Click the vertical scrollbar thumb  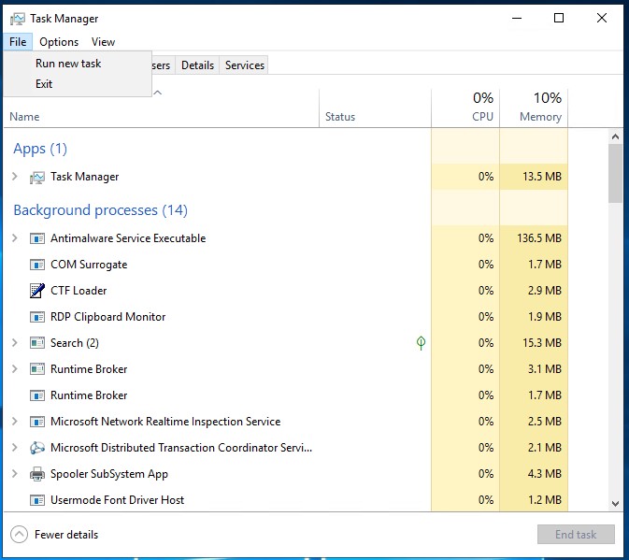coord(615,174)
